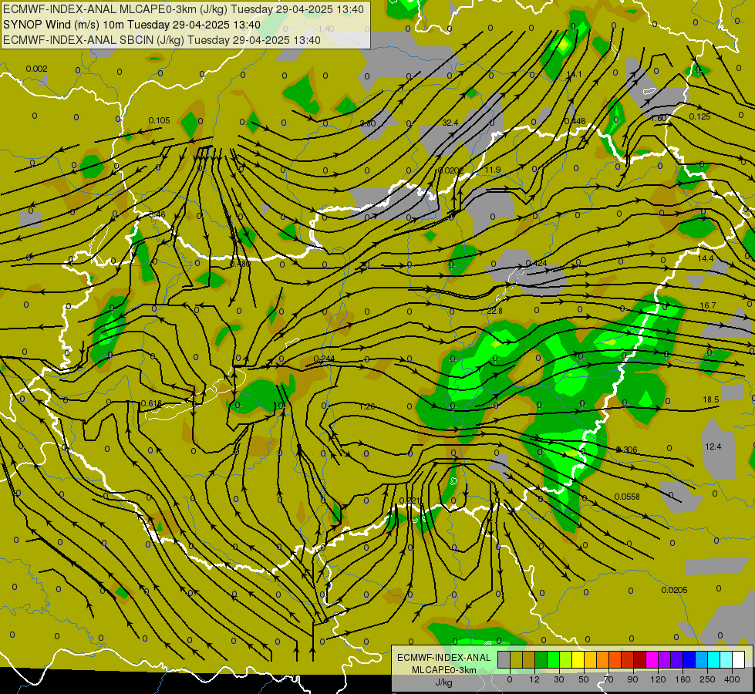The height and width of the screenshot is (694, 755).
Task: Click the 0.446 value on map
Action: coord(575,121)
